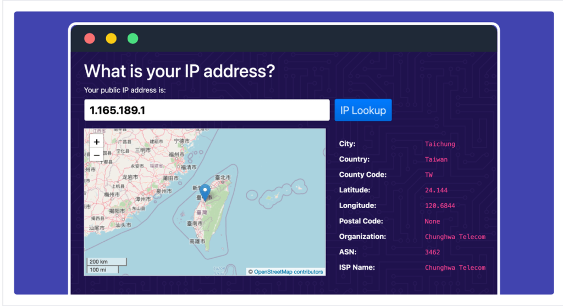Image resolution: width=563 pixels, height=306 pixels.
Task: Select the Organization value Chunghwa Telecom
Action: pos(455,237)
